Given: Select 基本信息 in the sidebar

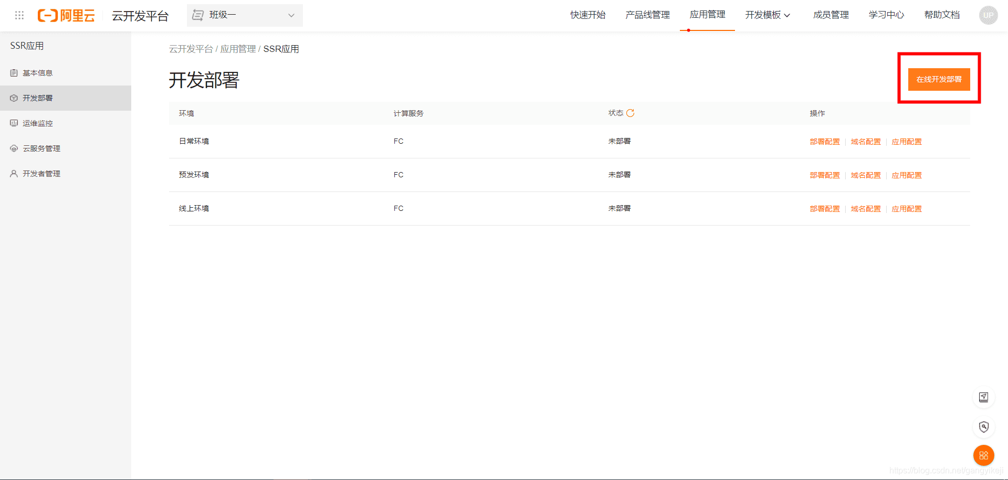Looking at the screenshot, I should coord(66,73).
